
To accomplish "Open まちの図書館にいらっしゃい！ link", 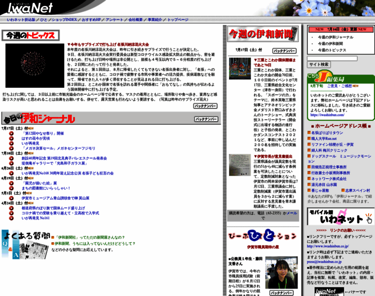I will click(x=46, y=188).
